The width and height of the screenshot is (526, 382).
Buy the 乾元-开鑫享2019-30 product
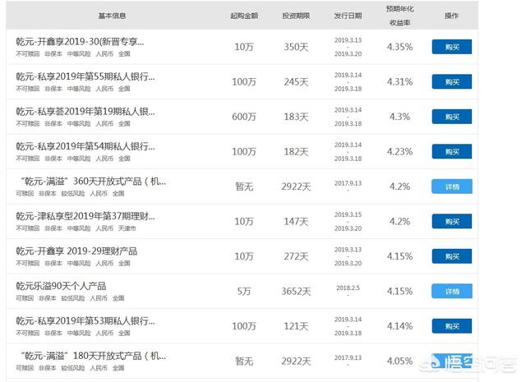coord(451,47)
